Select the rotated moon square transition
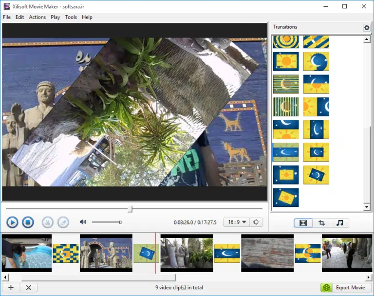 coord(316,175)
